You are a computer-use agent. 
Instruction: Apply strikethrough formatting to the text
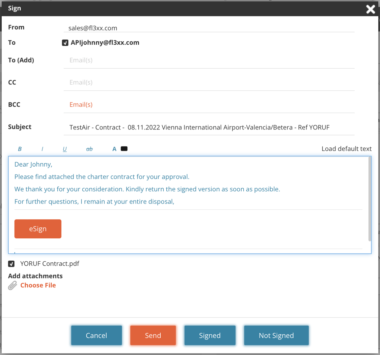coord(89,148)
